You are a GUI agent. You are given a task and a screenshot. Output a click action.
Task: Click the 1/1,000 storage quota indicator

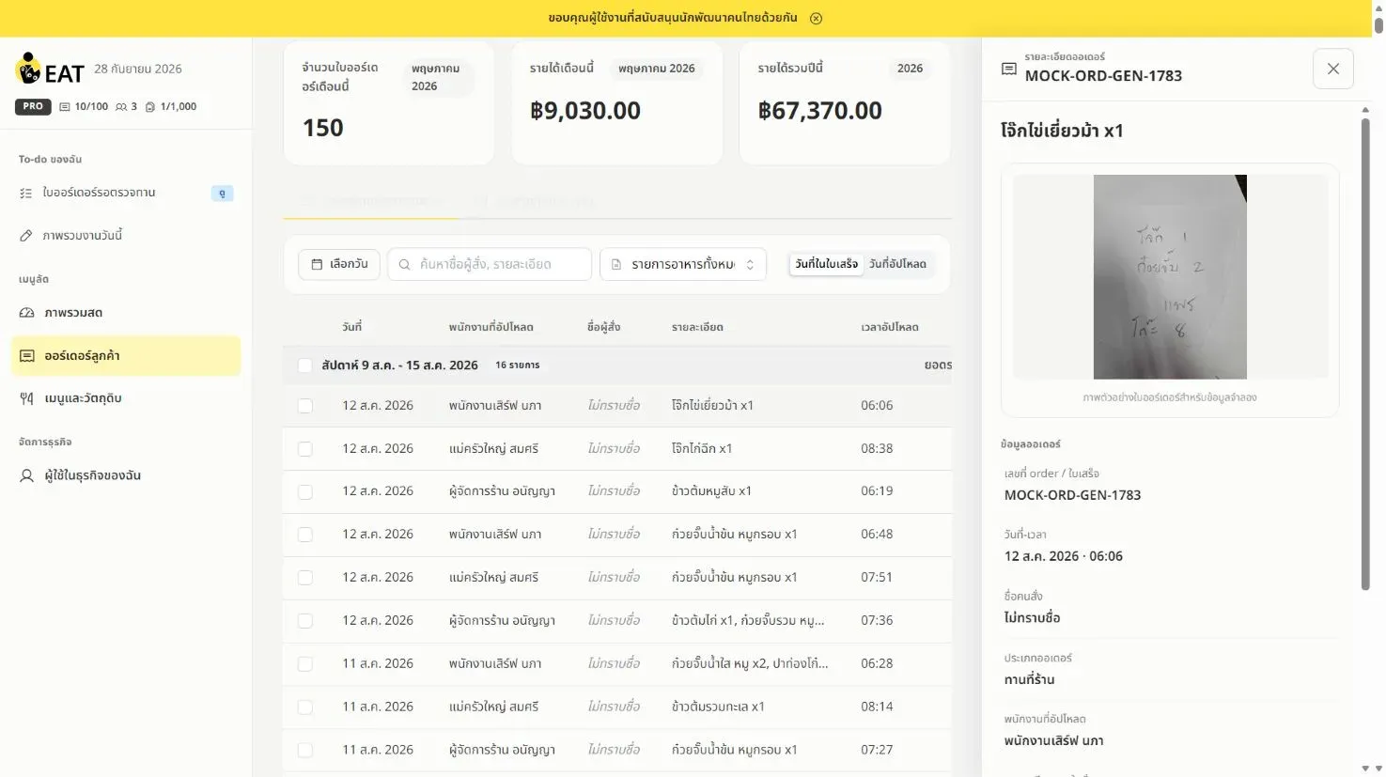point(171,106)
